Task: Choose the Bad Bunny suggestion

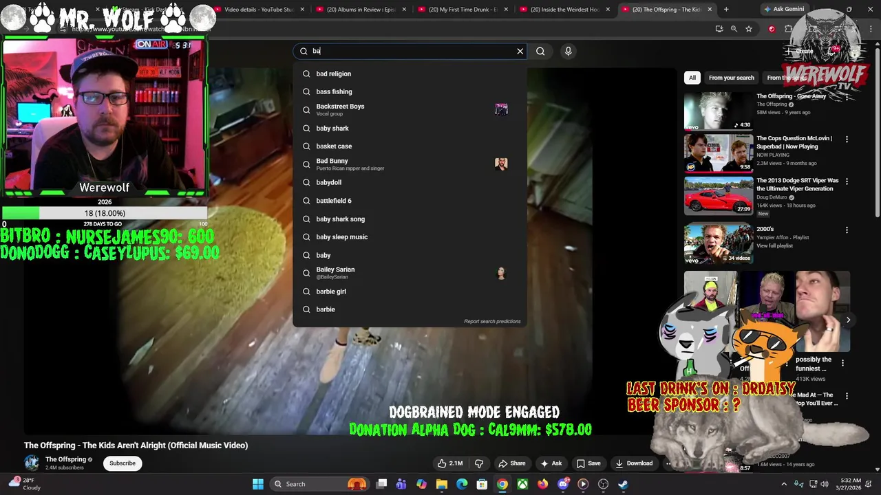Action: tap(410, 164)
